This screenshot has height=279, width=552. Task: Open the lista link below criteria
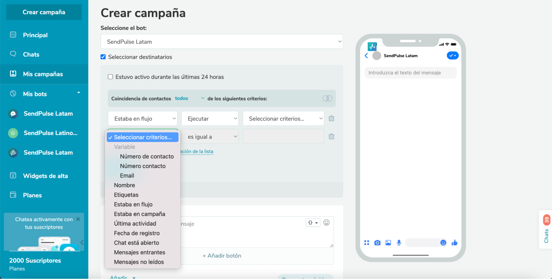(197, 152)
